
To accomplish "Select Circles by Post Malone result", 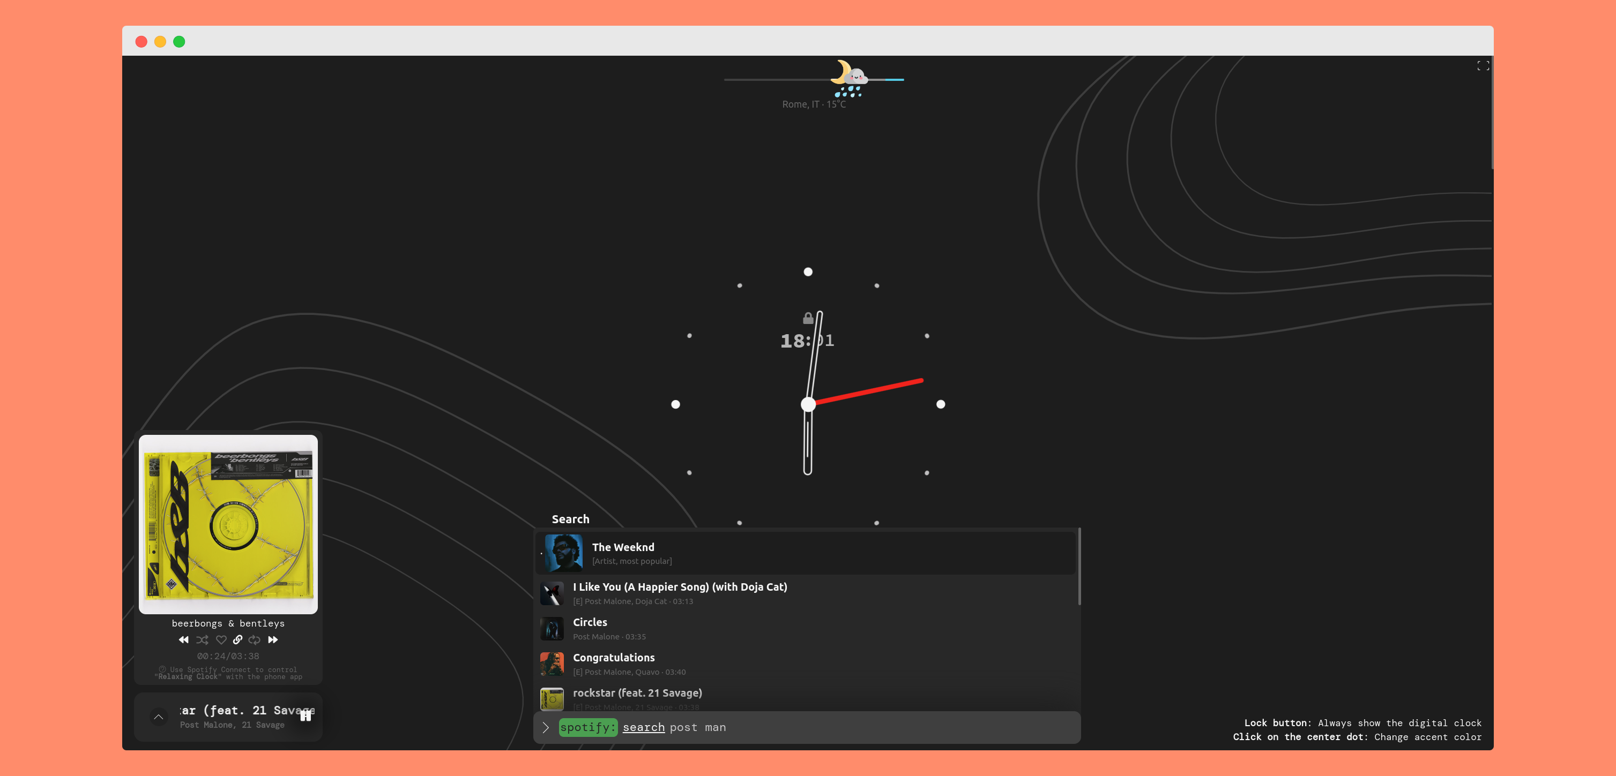I will pos(806,628).
